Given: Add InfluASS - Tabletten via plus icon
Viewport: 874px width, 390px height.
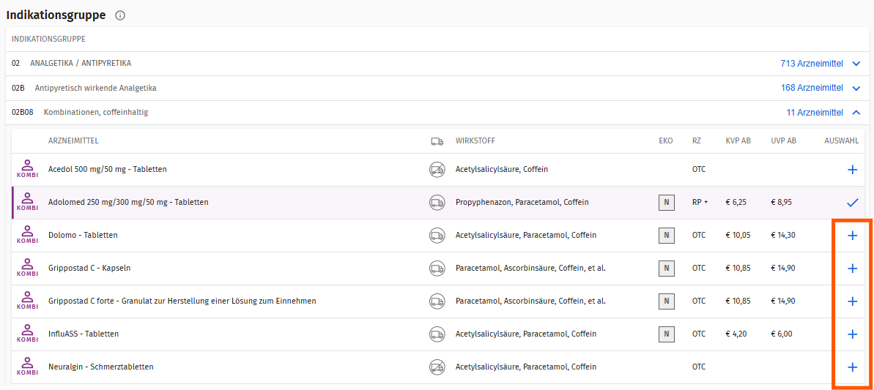Looking at the screenshot, I should [852, 334].
